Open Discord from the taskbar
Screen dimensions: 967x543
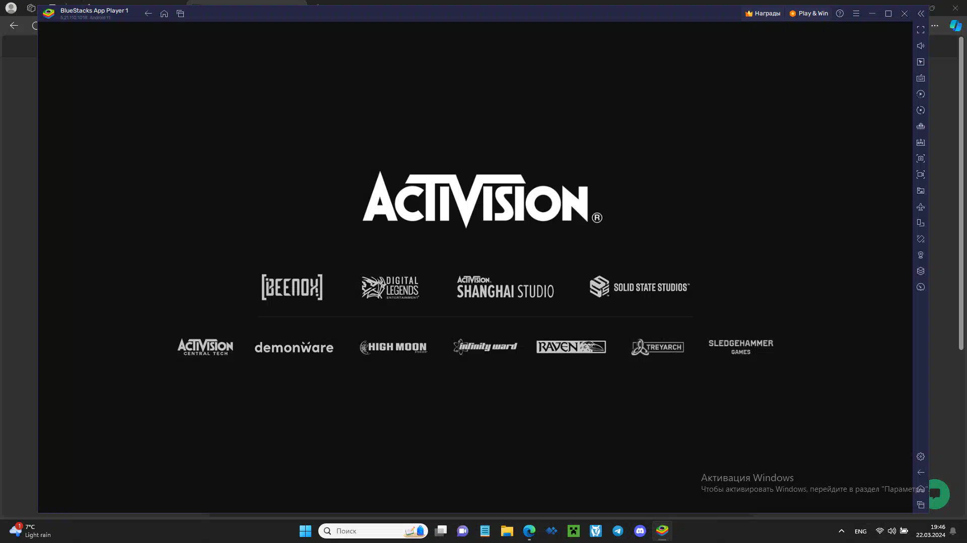pyautogui.click(x=640, y=531)
